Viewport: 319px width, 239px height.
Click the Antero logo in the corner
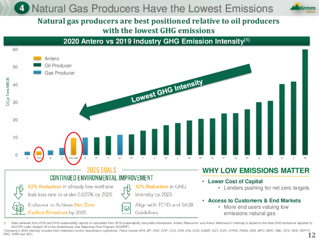[303, 8]
